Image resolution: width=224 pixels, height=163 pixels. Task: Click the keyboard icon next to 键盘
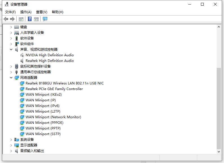click(x=17, y=27)
